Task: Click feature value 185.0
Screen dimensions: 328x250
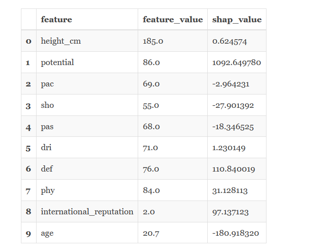Action: 153,41
